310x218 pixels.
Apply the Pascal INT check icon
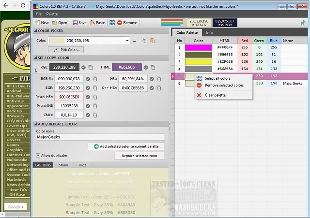(88, 106)
